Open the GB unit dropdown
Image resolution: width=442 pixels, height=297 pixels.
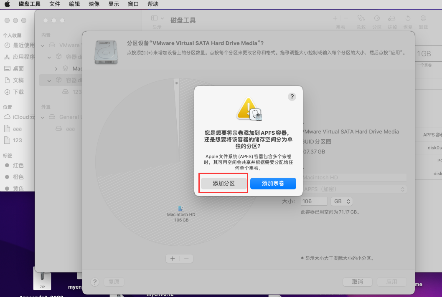[342, 201]
